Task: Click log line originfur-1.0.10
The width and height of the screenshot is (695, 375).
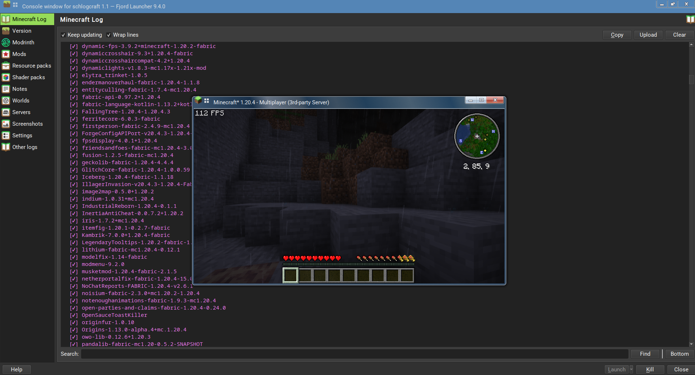Action: point(108,322)
